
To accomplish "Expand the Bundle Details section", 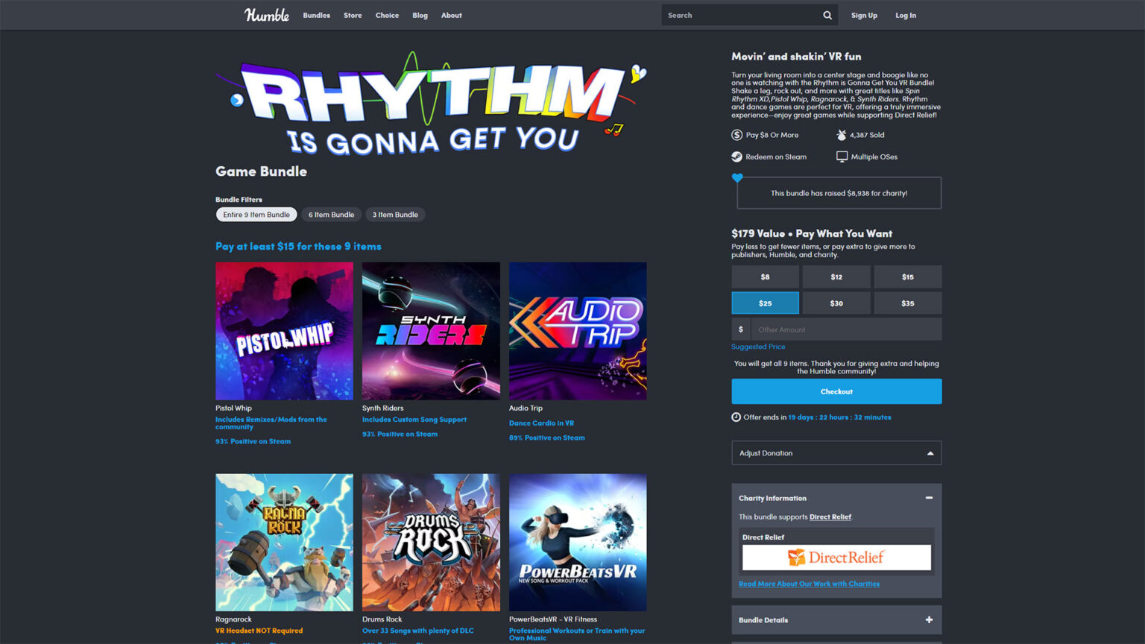I will tap(929, 620).
